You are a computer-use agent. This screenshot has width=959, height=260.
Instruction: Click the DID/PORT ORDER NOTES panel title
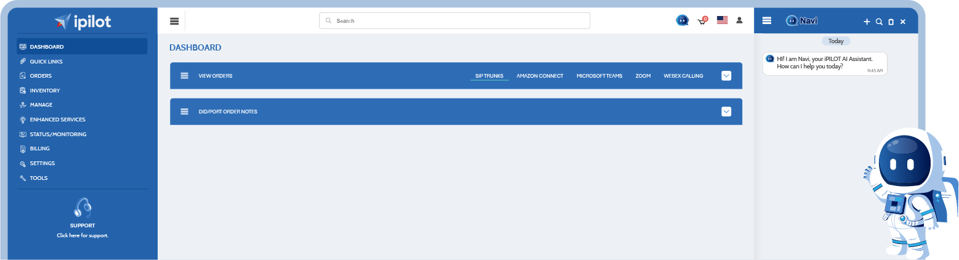pos(228,112)
